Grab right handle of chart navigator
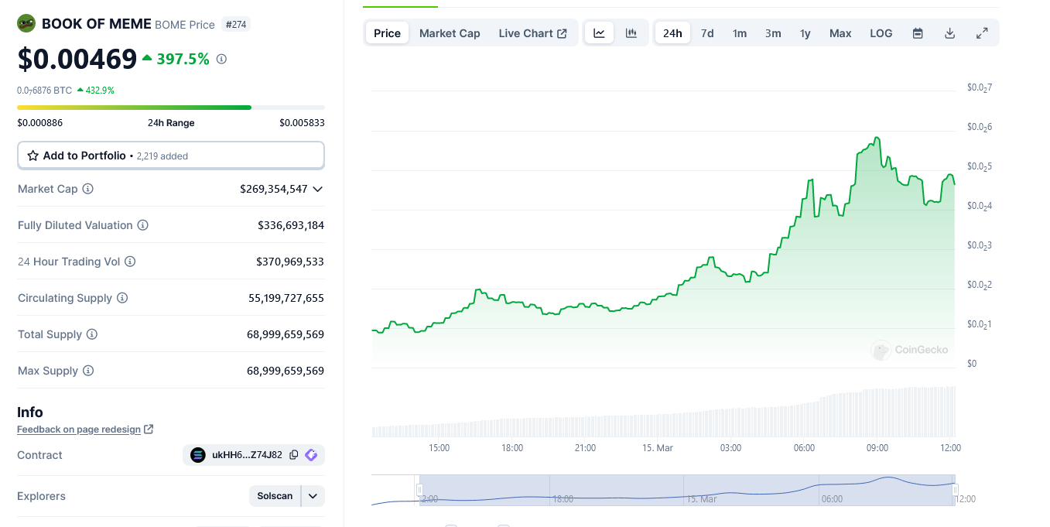This screenshot has width=1050, height=527. tap(956, 490)
